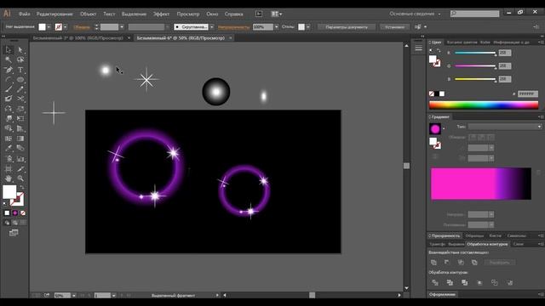Click the Установки button
Image resolution: width=545 pixels, height=306 pixels.
[x=394, y=27]
